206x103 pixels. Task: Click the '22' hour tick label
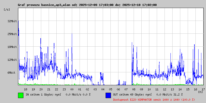pos(56,89)
